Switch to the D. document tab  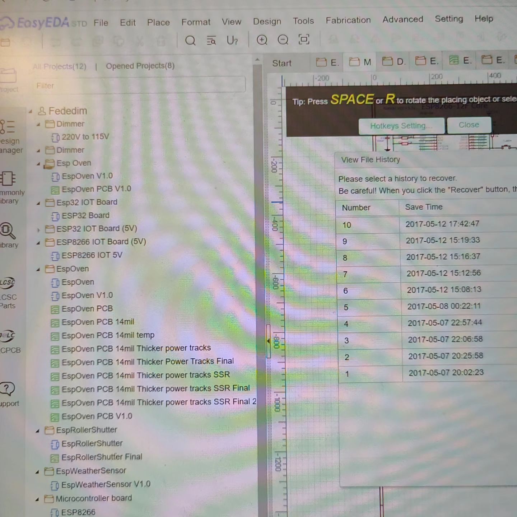393,62
